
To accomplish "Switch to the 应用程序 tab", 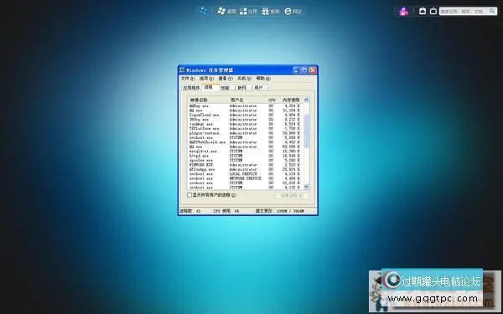I will (191, 88).
